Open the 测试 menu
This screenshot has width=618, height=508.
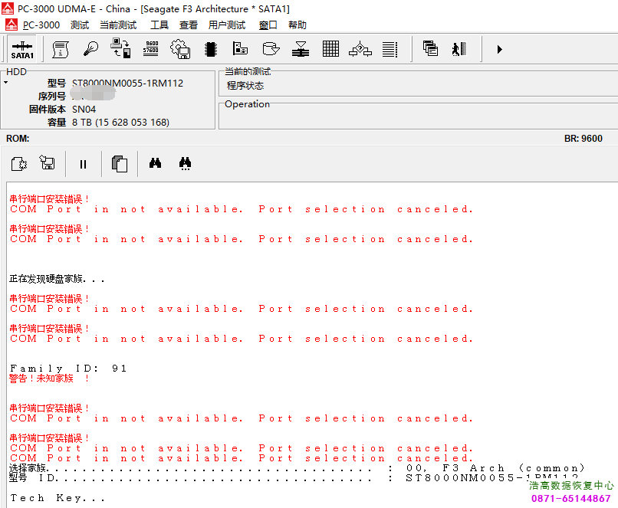(x=80, y=25)
